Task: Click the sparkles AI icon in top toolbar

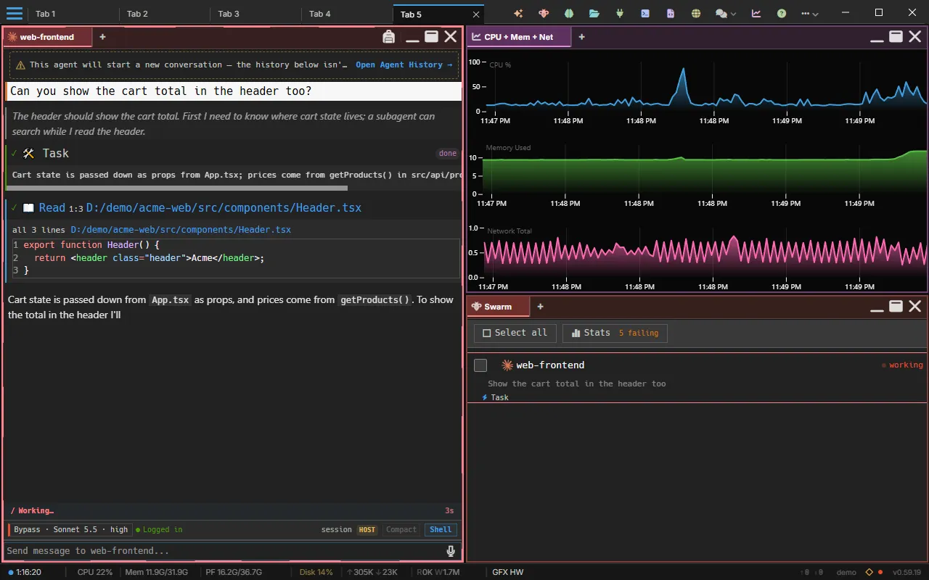Action: click(518, 13)
